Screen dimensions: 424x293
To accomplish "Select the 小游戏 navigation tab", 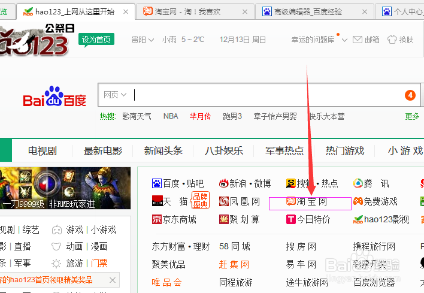I will point(405,151).
